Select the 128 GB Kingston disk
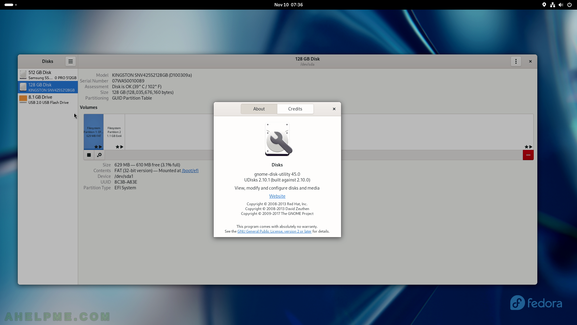The width and height of the screenshot is (577, 325). [x=48, y=87]
